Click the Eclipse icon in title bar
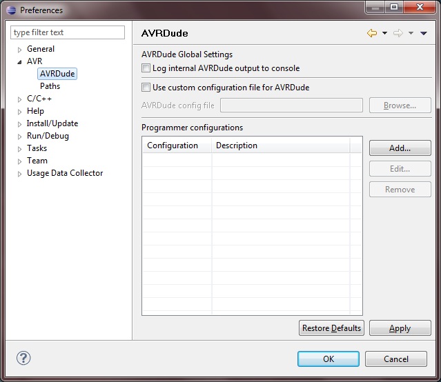 tap(11, 10)
